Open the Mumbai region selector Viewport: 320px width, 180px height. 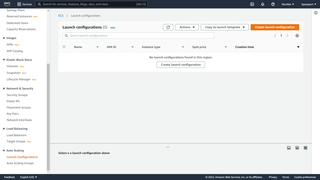point(288,4)
